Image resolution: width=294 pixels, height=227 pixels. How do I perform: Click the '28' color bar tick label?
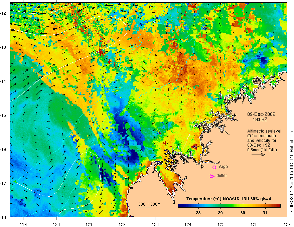[198, 213]
